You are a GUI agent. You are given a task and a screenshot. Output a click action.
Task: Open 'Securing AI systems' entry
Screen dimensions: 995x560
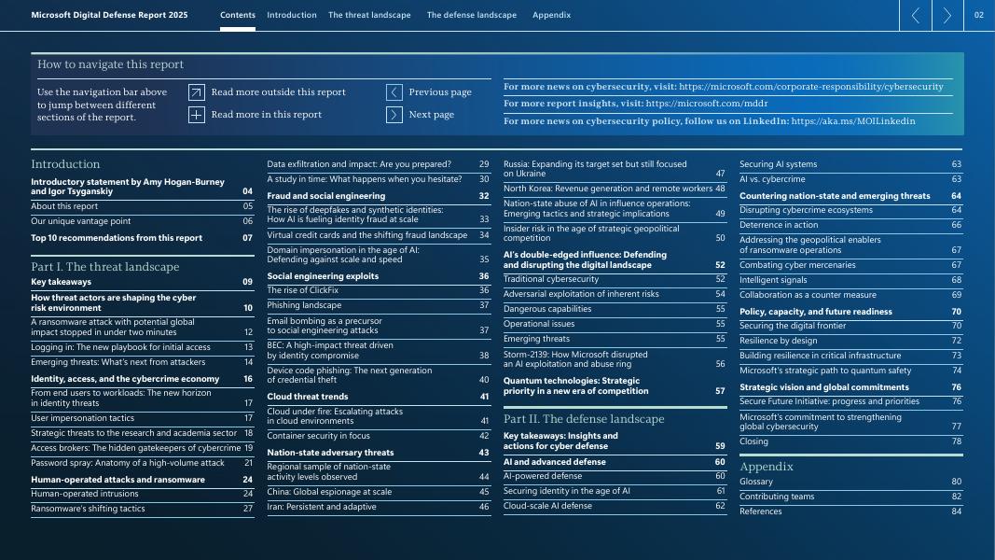[x=850, y=164]
